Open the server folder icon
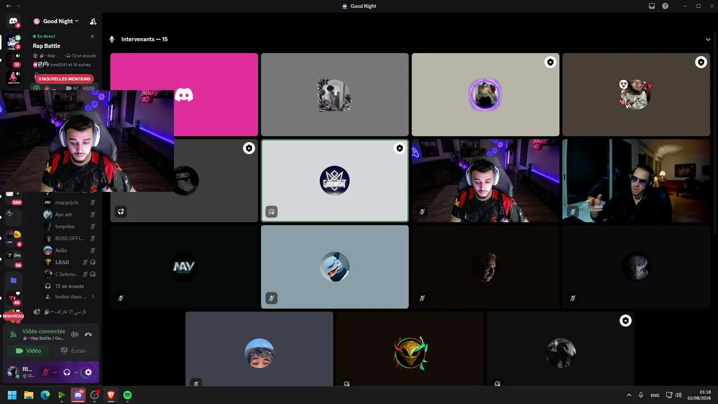The width and height of the screenshot is (718, 404). click(13, 279)
